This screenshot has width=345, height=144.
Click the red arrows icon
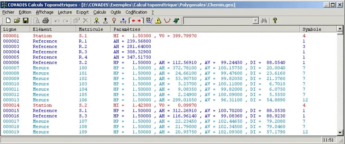point(137,21)
